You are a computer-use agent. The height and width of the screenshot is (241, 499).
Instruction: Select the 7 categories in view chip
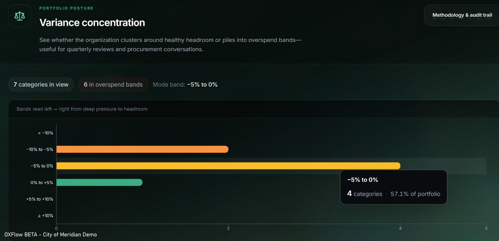coord(41,85)
